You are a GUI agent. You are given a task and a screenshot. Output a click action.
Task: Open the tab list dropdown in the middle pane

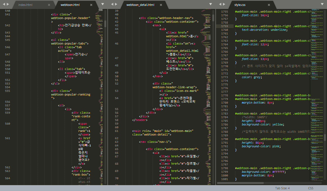pos(211,4)
